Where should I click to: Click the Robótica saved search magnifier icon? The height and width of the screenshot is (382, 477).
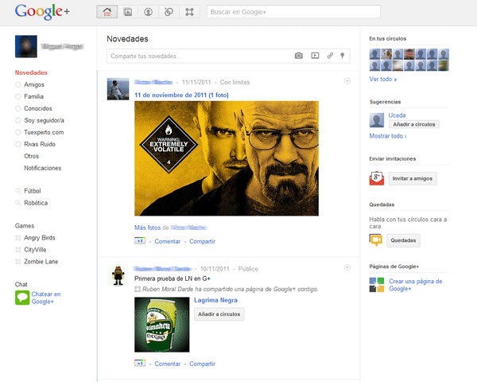click(18, 203)
